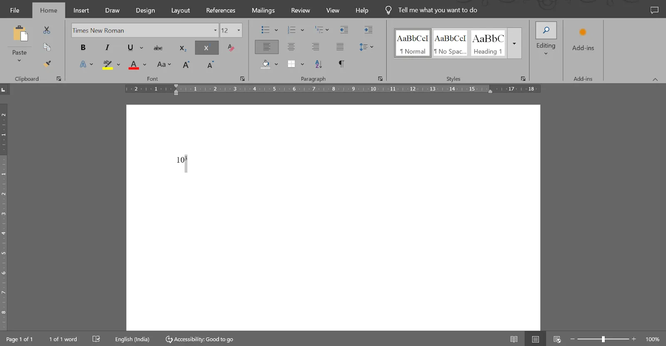This screenshot has width=666, height=346.
Task: Expand the Paste options arrow
Action: pos(19,60)
